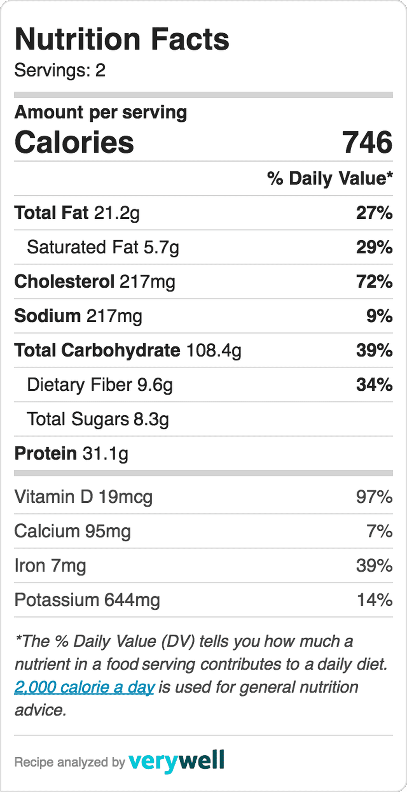This screenshot has width=407, height=792.
Task: Select the Protein 31.1g row
Action: 203,453
